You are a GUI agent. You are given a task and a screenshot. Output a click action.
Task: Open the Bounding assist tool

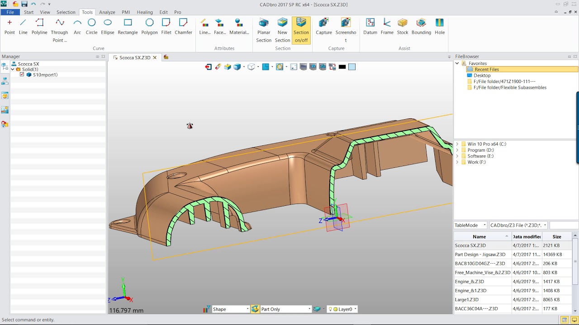421,27
